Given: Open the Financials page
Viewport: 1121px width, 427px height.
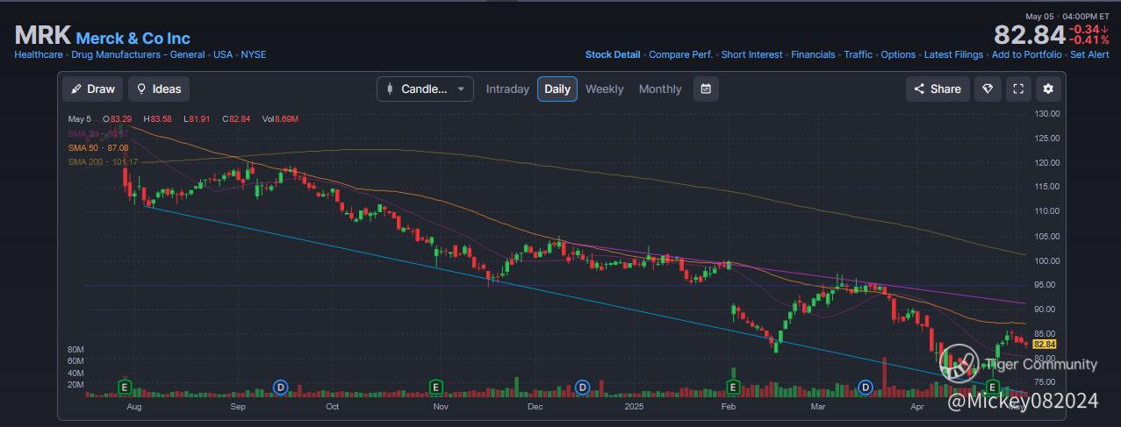Looking at the screenshot, I should [x=813, y=54].
